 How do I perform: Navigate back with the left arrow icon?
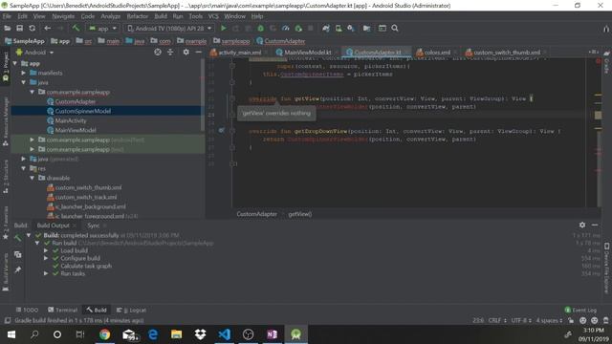(47, 28)
